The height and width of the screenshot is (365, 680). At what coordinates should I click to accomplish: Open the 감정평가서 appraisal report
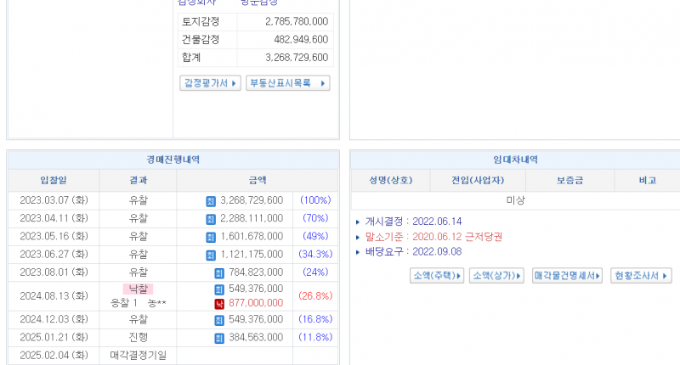210,83
